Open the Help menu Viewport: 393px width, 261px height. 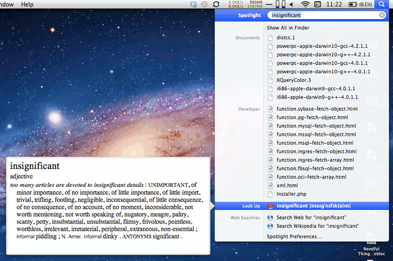coord(27,4)
